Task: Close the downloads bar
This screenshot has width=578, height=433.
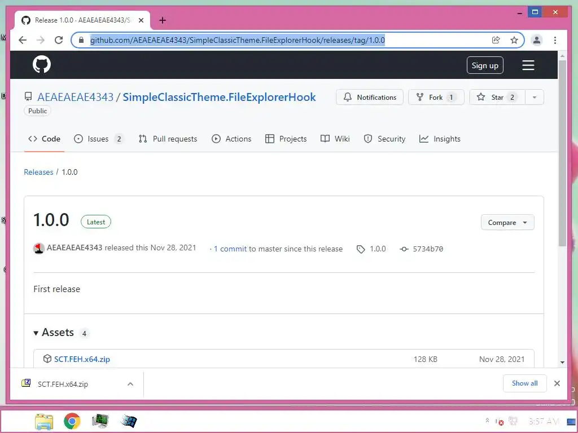Action: [x=557, y=383]
